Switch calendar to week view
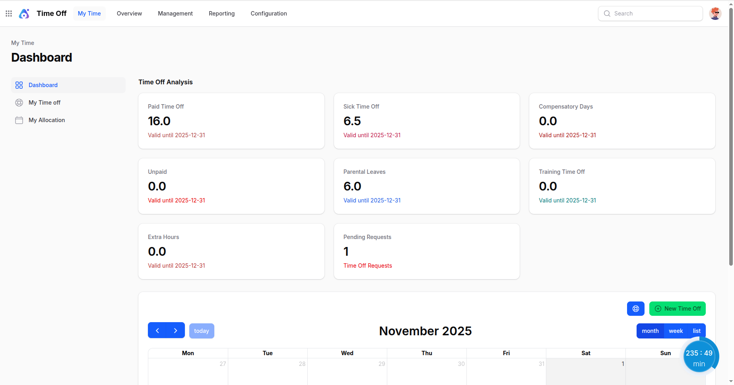The width and height of the screenshot is (734, 385). (x=676, y=331)
